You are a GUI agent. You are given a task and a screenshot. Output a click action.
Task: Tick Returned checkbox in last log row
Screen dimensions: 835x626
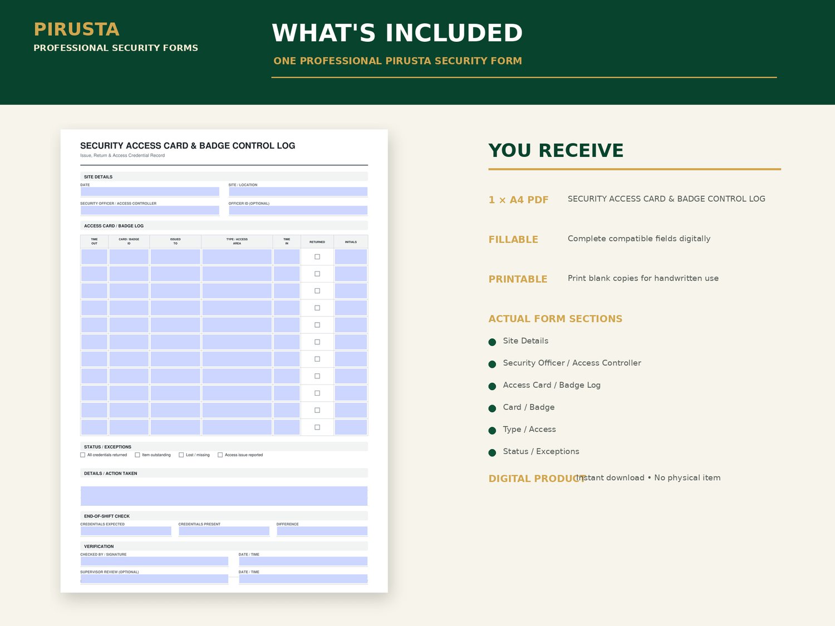click(317, 427)
